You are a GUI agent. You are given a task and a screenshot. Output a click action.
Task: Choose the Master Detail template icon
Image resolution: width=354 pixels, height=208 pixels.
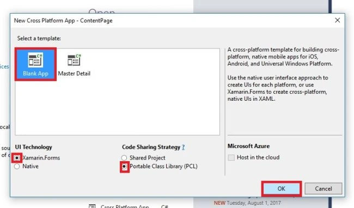74,60
